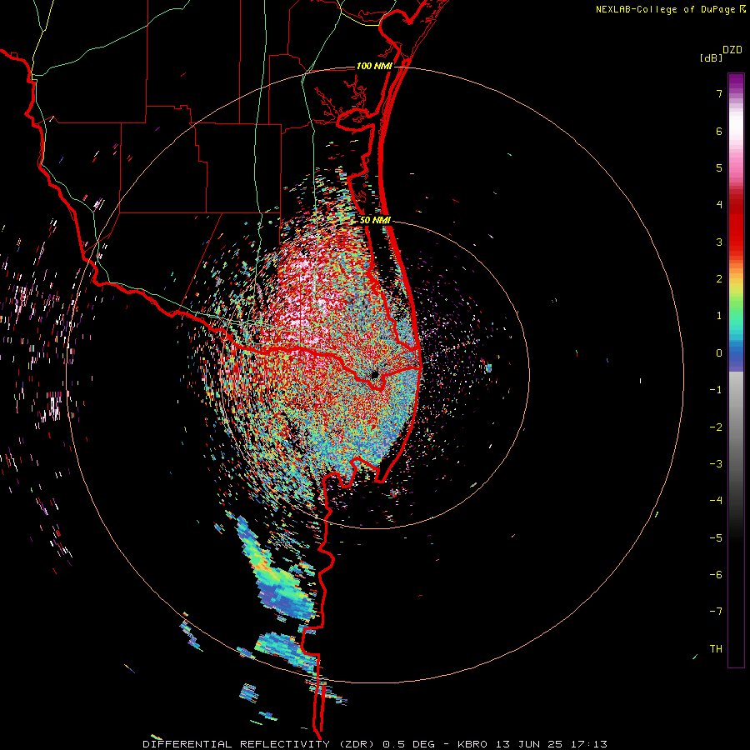Click the 17:13 timestamp
The height and width of the screenshot is (750, 750).
pos(587,744)
